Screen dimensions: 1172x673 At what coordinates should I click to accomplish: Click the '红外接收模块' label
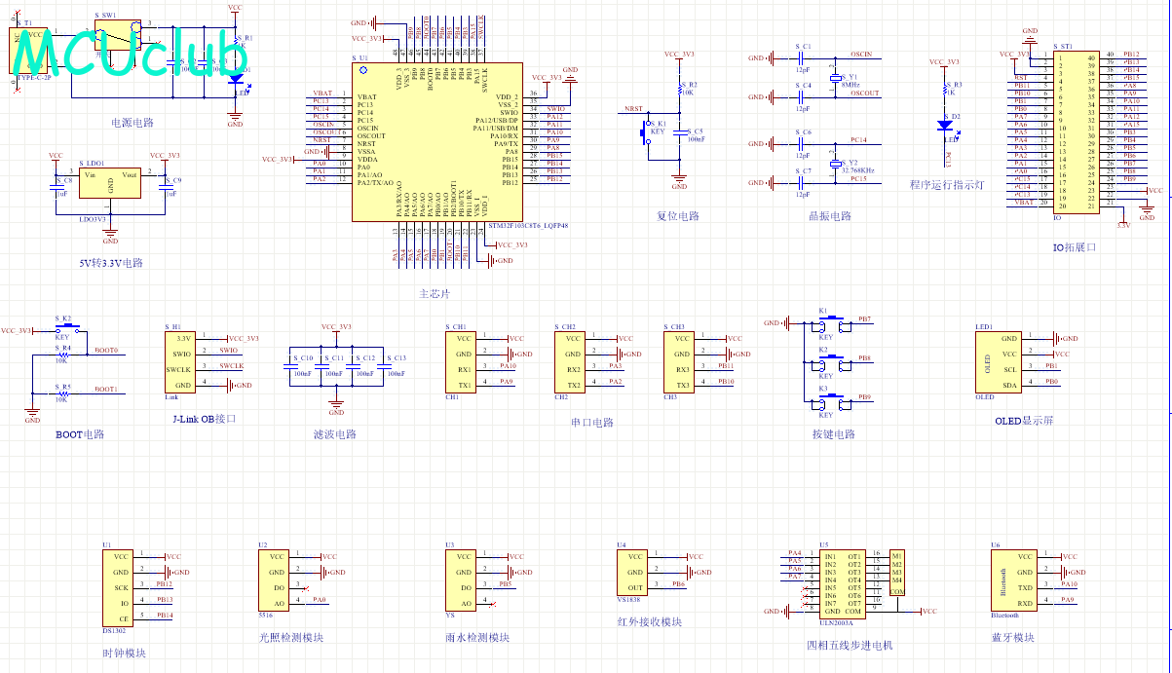[649, 622]
